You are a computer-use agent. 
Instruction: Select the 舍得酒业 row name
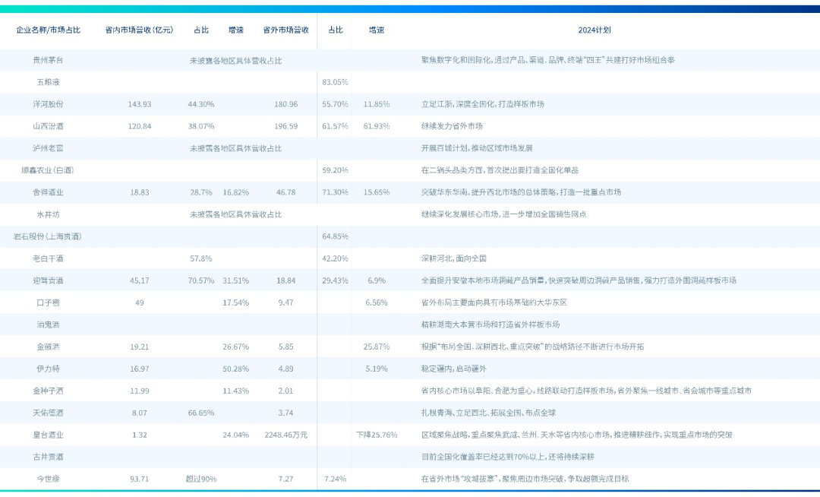click(48, 192)
